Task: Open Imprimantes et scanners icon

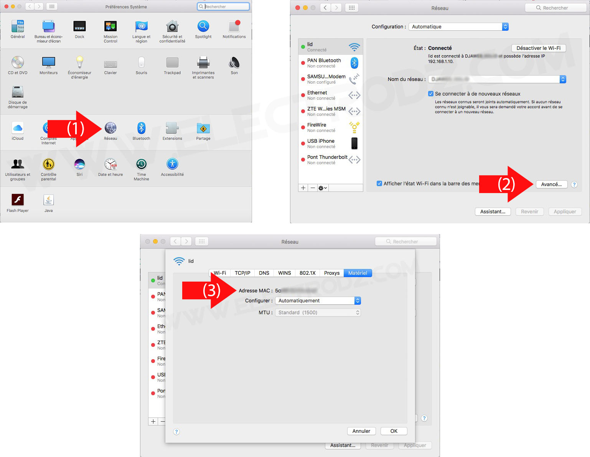Action: (x=203, y=62)
